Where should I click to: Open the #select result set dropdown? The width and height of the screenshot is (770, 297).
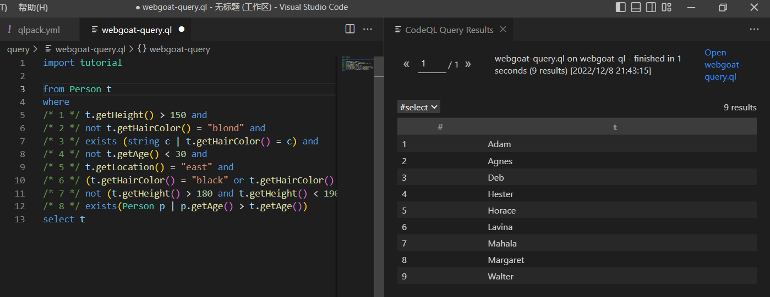coord(419,107)
